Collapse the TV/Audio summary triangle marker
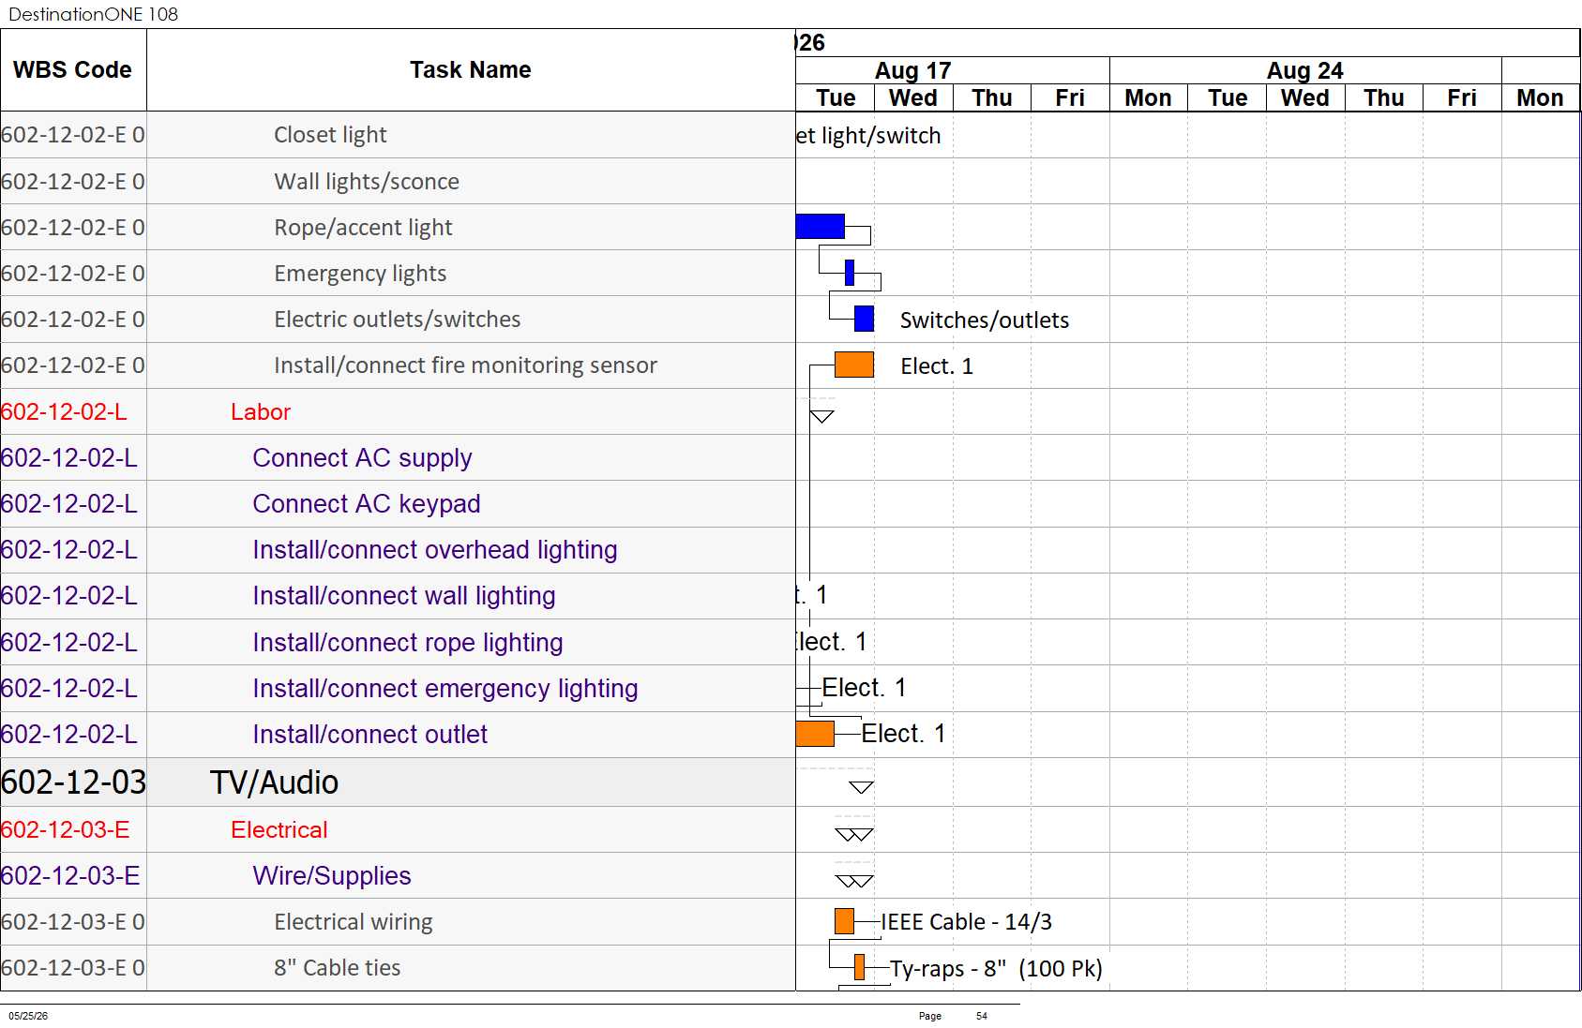This screenshot has height=1028, width=1582. pyautogui.click(x=861, y=787)
